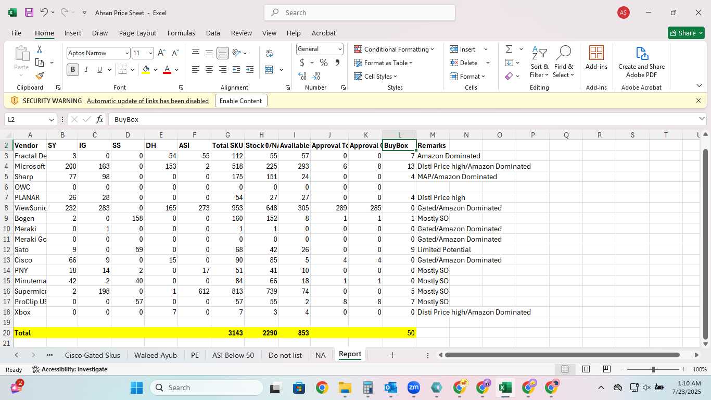Screen dimensions: 711x400
Task: Select Align Right icon
Action: [x=223, y=70]
